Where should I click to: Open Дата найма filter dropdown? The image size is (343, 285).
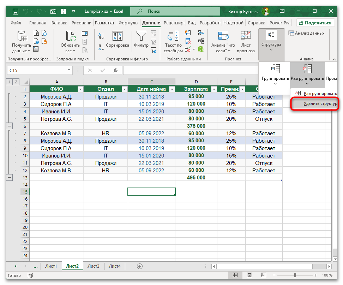172,89
